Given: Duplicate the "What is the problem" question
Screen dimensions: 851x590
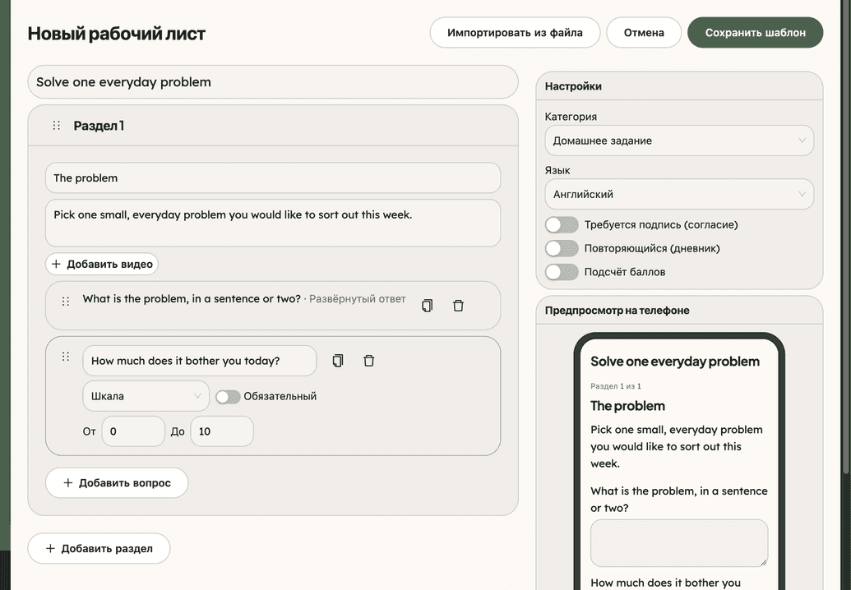Looking at the screenshot, I should tap(427, 306).
